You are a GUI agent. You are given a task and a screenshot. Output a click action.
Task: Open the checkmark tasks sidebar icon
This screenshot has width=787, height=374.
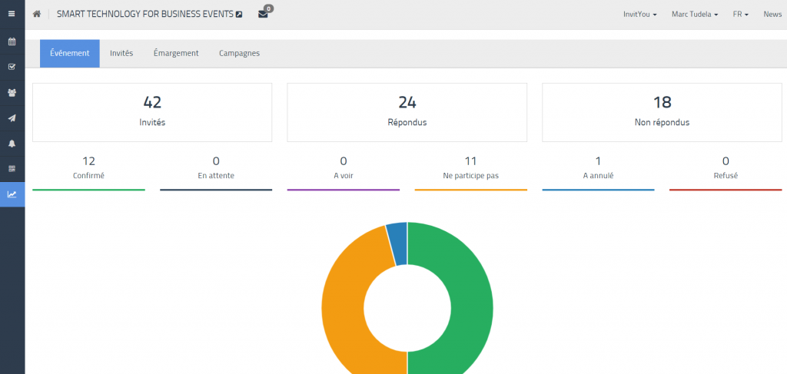[12, 67]
